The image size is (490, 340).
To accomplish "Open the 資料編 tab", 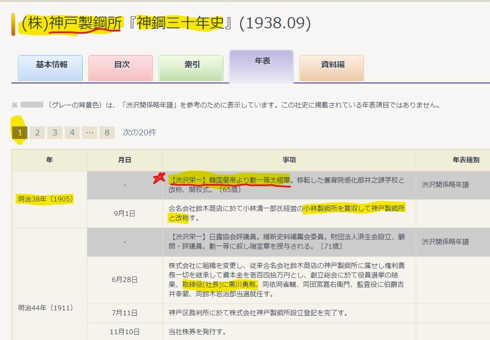I will 332,68.
